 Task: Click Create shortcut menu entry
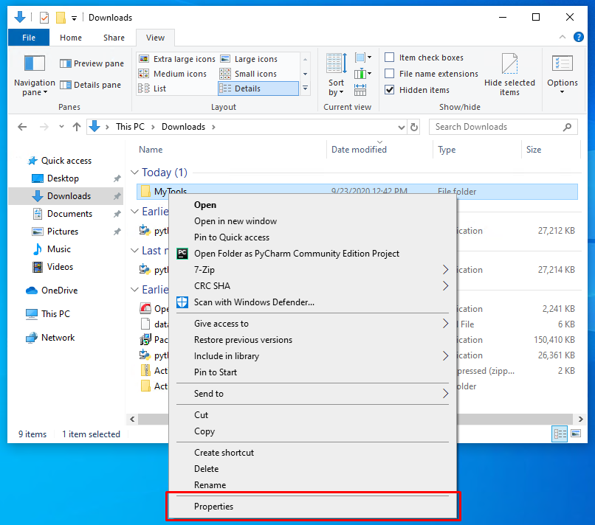(313, 452)
